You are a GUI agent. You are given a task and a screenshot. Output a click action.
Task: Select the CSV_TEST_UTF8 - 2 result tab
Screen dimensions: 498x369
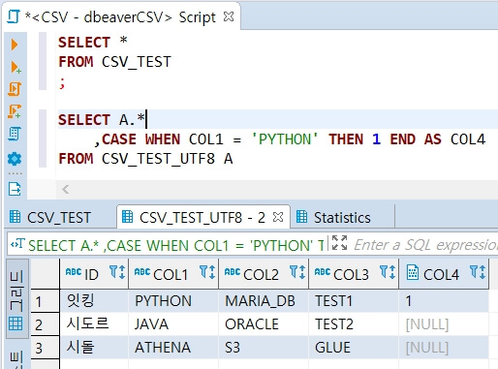tap(202, 218)
